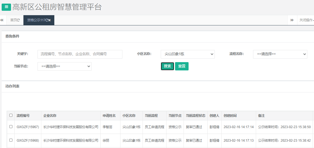314x148 pixels.
Task: Click creation time 2023-02-16 14:17:14
Action: click(x=238, y=127)
